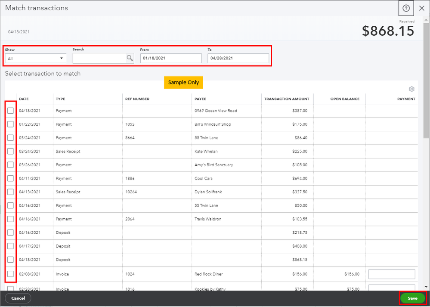Focus the Search text field
430x307 pixels.
(99, 58)
